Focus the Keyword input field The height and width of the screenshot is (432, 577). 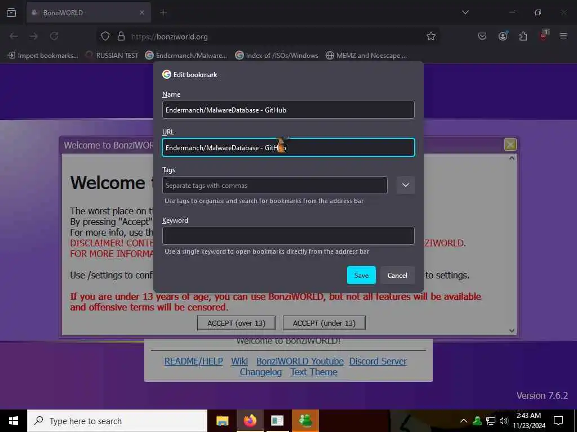click(288, 236)
